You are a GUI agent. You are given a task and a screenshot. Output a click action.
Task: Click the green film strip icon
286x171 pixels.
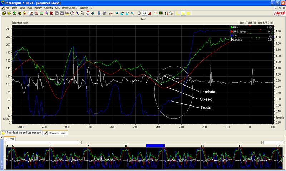[x=161, y=13]
